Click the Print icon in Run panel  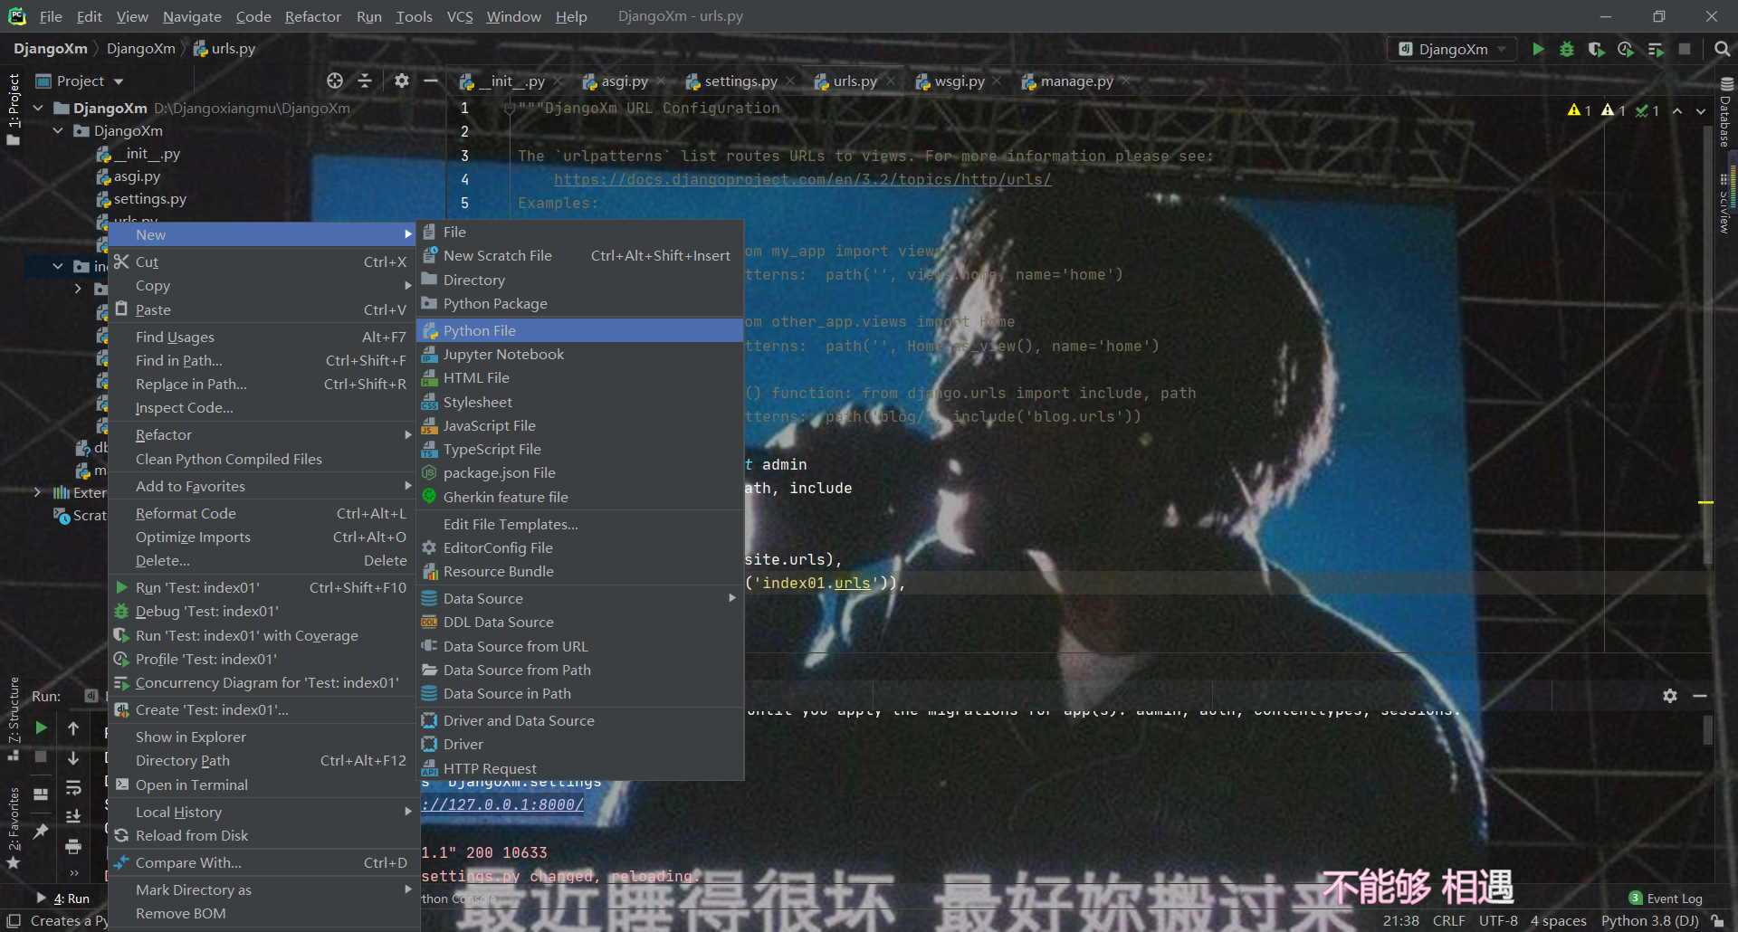73,847
